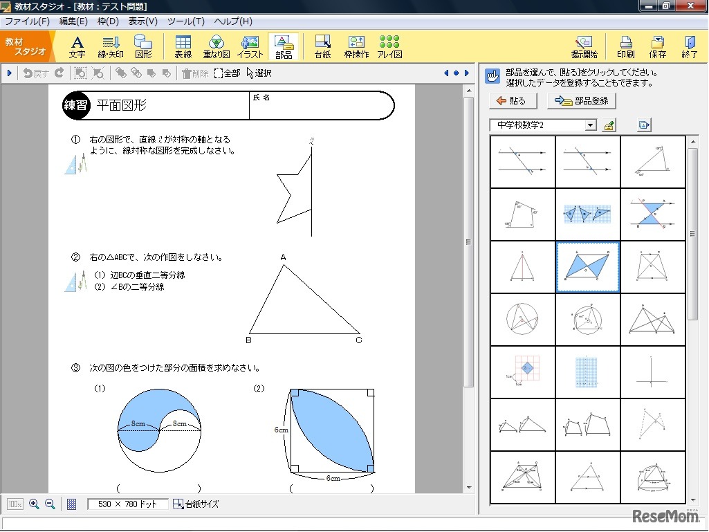Select the isosceles triangle with red line thumbnail
This screenshot has height=532, width=709.
(523, 266)
